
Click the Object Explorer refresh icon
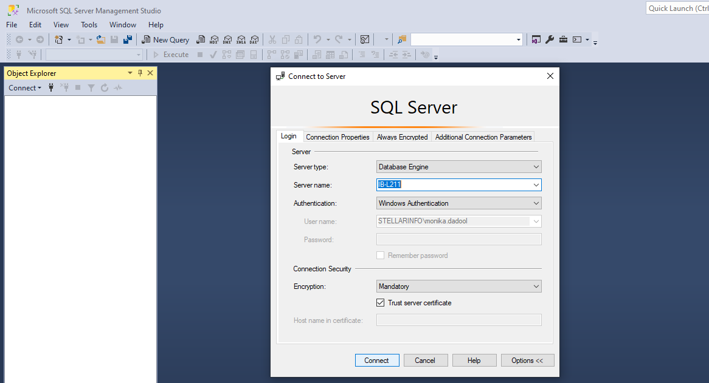point(105,87)
